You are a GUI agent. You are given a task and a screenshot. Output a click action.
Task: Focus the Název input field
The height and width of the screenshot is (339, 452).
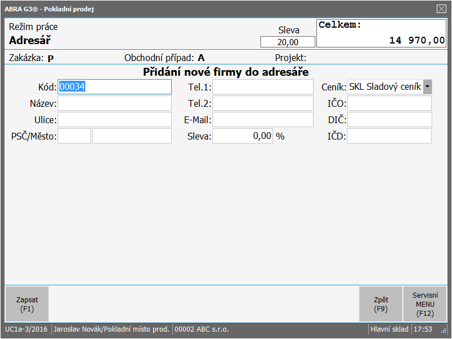[x=115, y=103]
